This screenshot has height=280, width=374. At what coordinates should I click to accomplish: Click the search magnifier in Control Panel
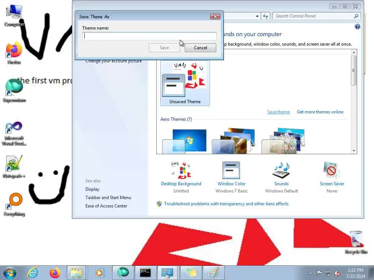[356, 16]
